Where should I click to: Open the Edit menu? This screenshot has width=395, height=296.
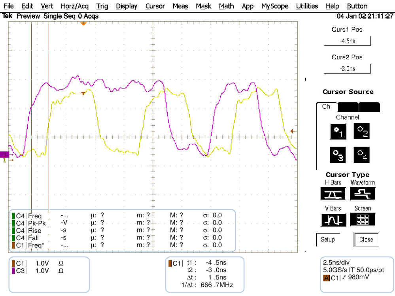click(x=27, y=6)
